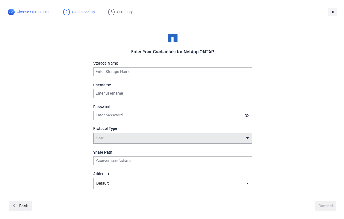
Task: Click the 'Share Path' label
Action: [103, 152]
